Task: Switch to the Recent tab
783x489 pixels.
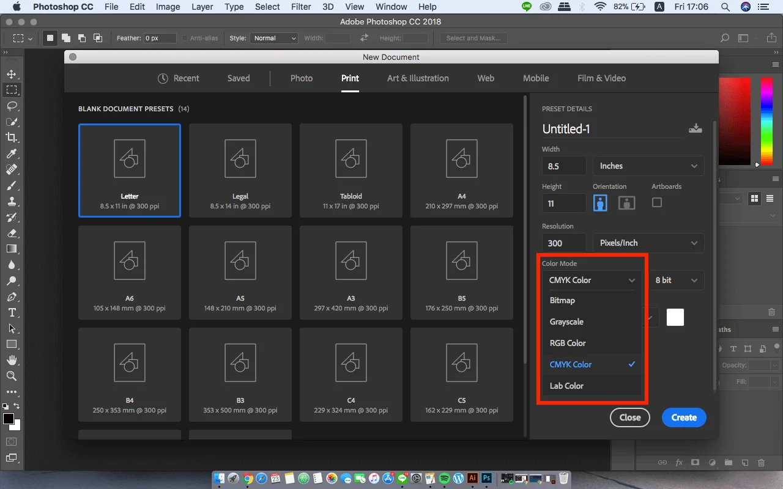Action: [x=178, y=78]
